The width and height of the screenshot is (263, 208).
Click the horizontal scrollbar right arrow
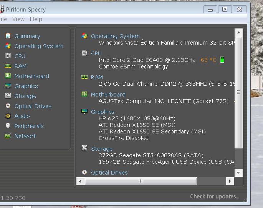230,181
